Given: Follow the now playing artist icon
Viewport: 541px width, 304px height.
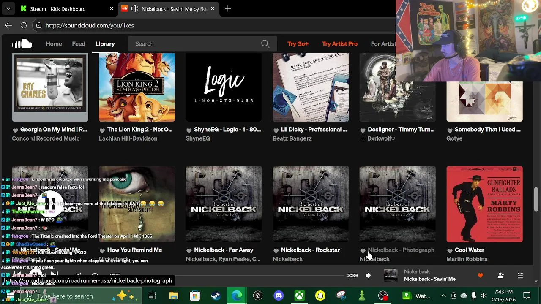Looking at the screenshot, I should click(x=500, y=275).
